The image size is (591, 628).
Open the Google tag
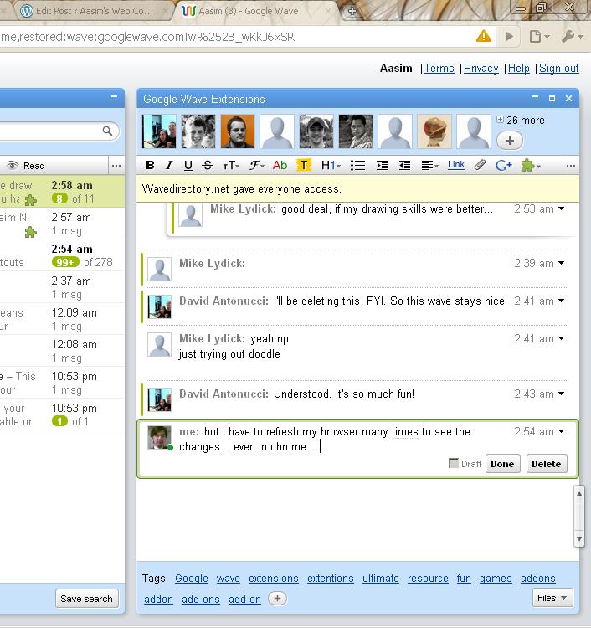click(x=192, y=579)
